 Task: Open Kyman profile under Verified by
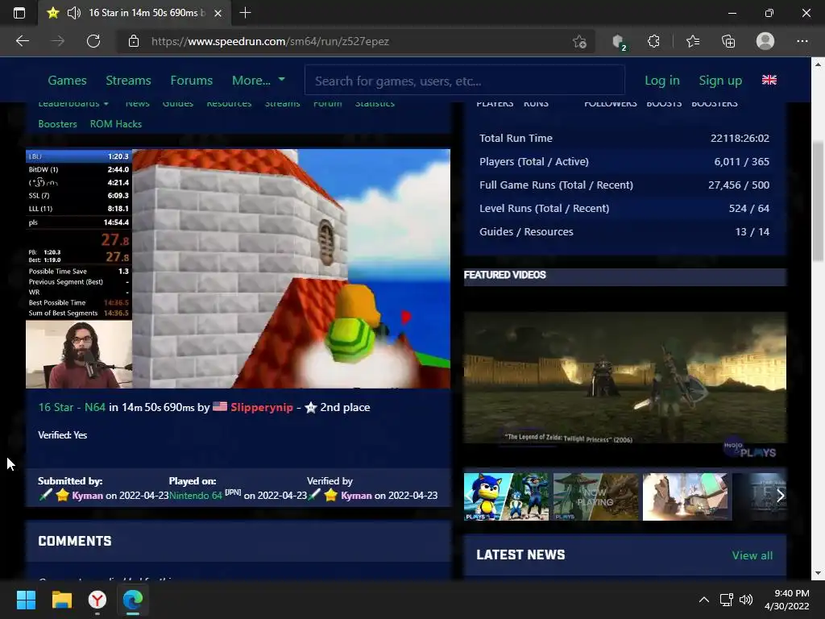click(356, 496)
